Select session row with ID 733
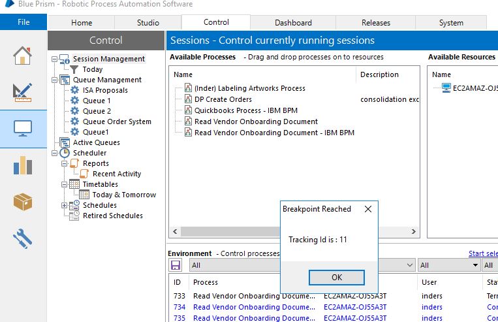The image size is (498, 322). (x=334, y=296)
